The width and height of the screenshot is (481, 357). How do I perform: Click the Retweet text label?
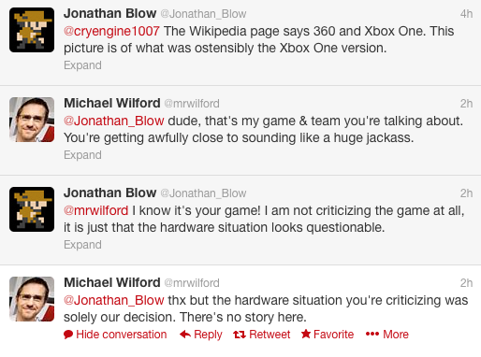pyautogui.click(x=270, y=335)
